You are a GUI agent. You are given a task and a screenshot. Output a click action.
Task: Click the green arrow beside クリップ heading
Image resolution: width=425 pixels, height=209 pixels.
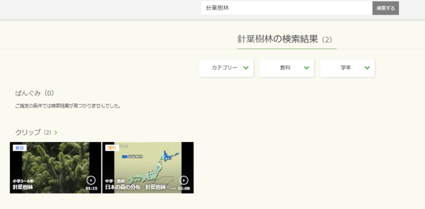pyautogui.click(x=56, y=133)
